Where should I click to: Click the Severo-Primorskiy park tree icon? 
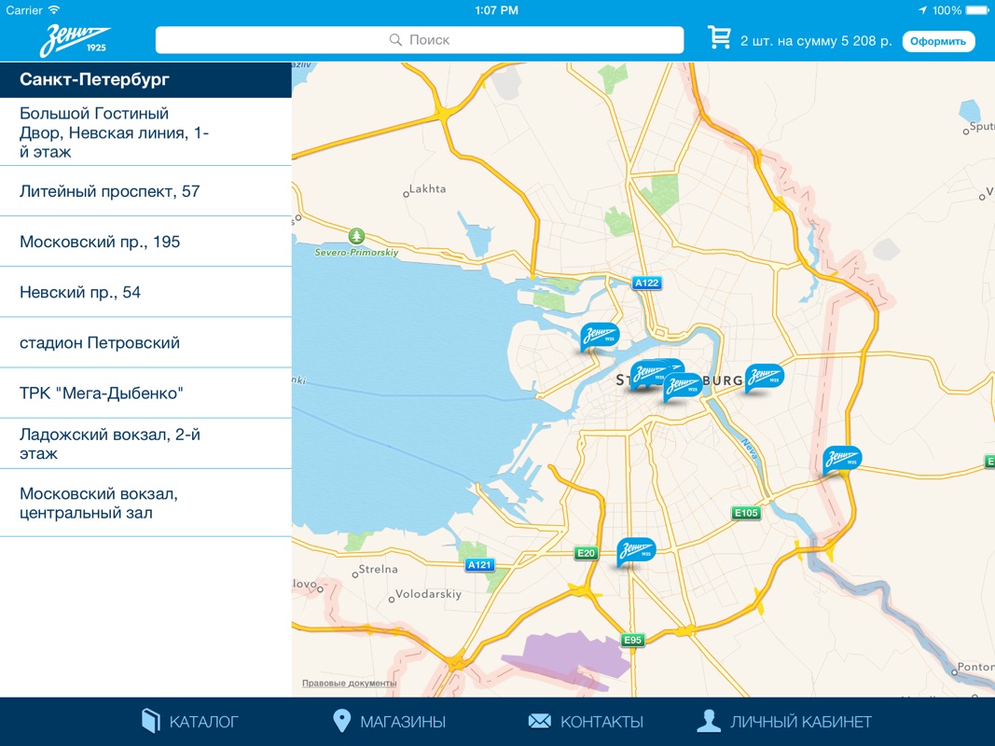coord(356,236)
